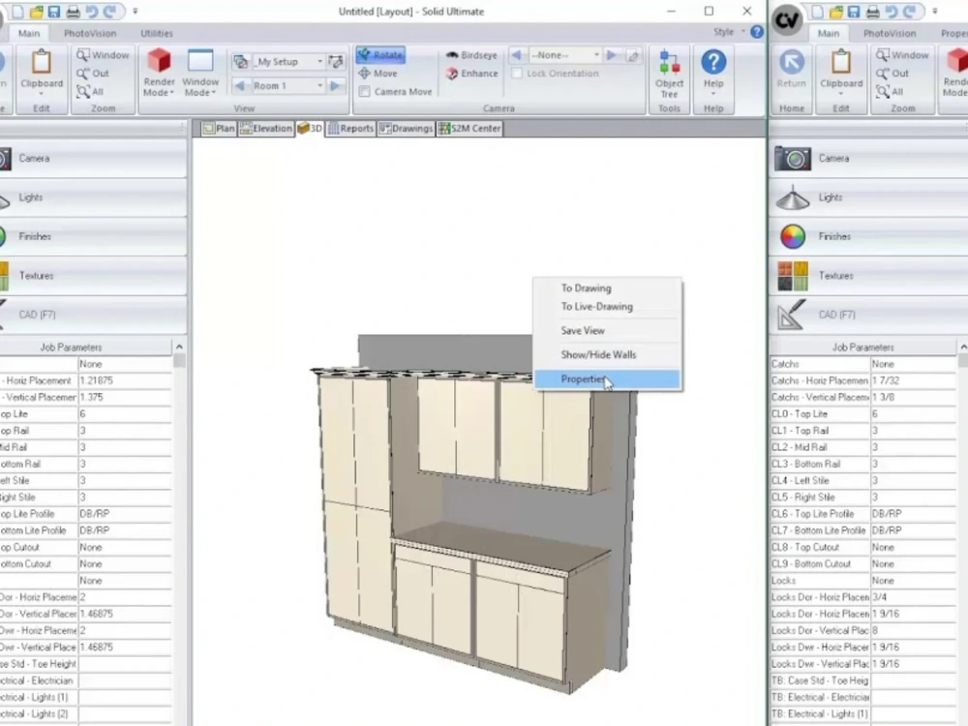
Task: Open quick access toolbar dropdown in left window
Action: tap(136, 11)
